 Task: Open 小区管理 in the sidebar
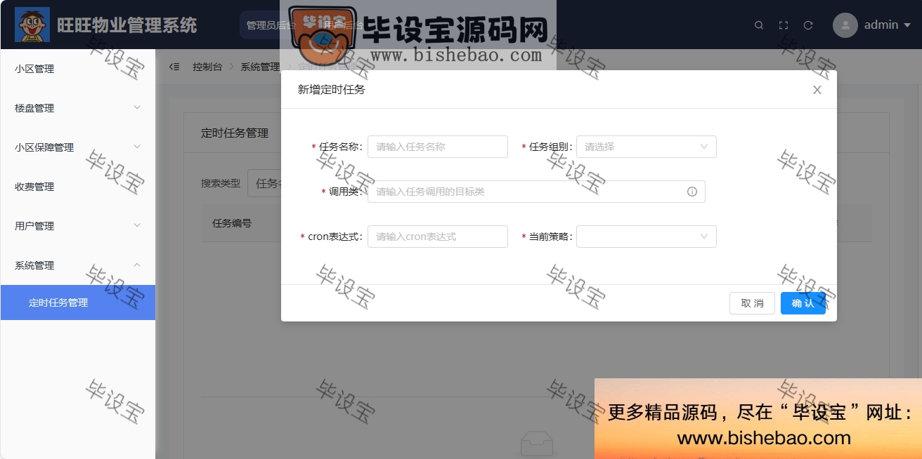[77, 69]
